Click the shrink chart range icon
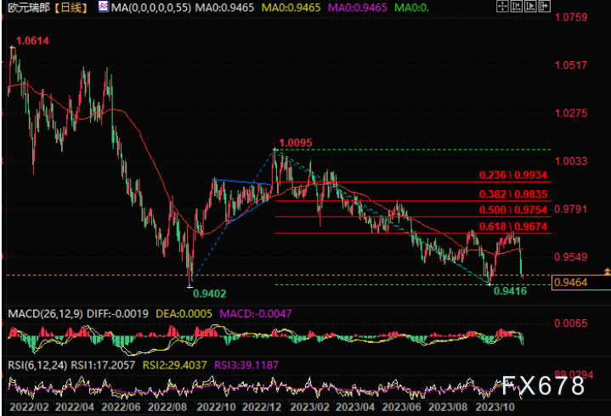Viewport: 611px width, 416px height. coord(517,6)
